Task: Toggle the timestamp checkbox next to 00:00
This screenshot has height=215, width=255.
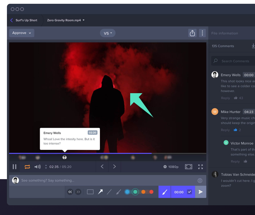Action: (x=189, y=192)
